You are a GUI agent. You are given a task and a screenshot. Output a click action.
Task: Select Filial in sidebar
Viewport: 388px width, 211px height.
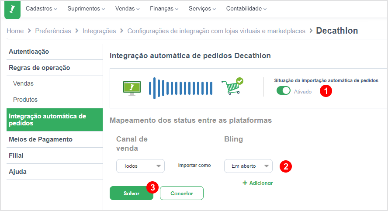(55, 156)
